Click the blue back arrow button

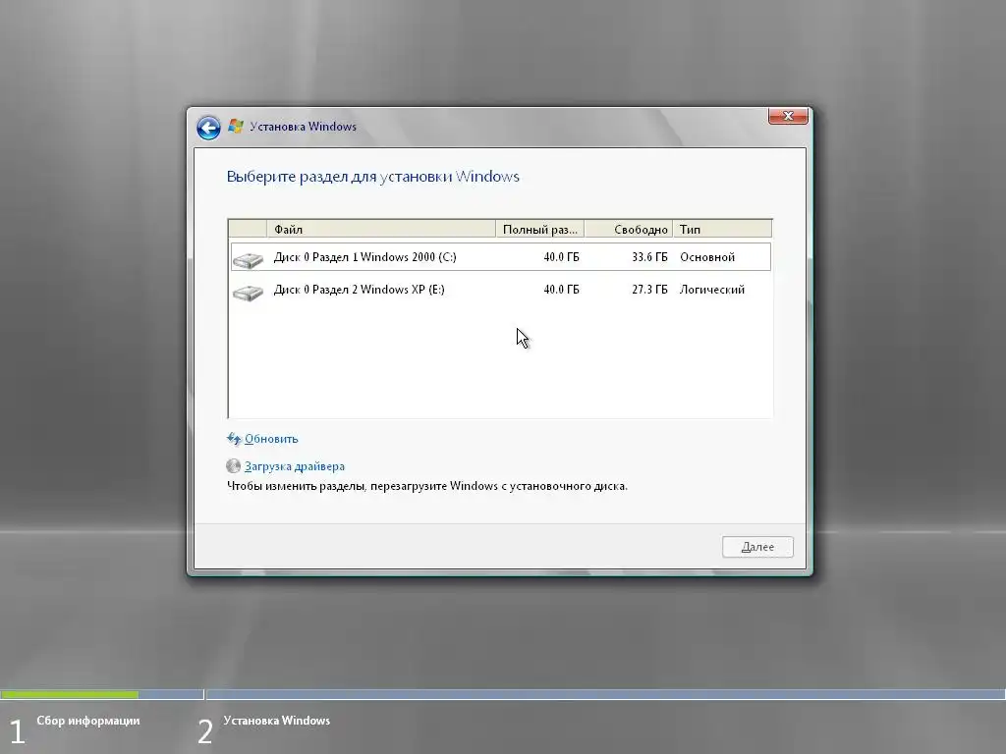tap(208, 128)
